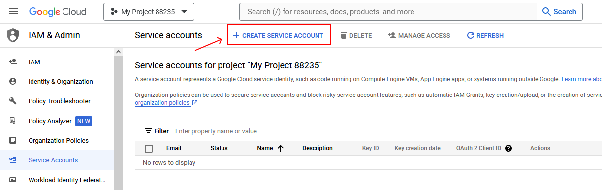Click the blue Search button
602x190 pixels.
coord(560,12)
